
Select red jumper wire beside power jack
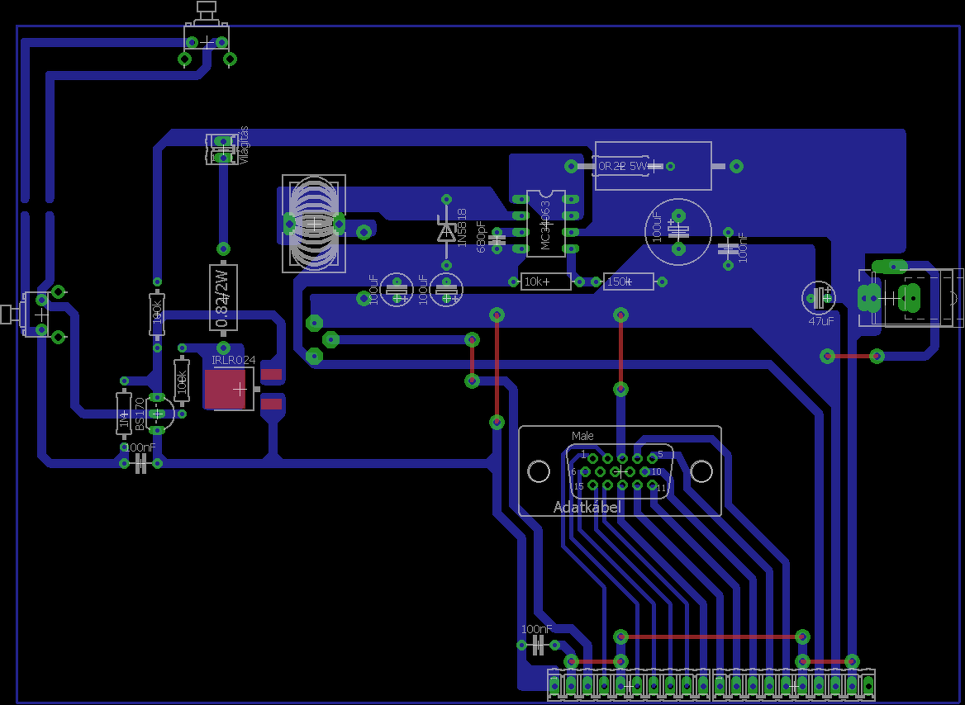[x=853, y=356]
